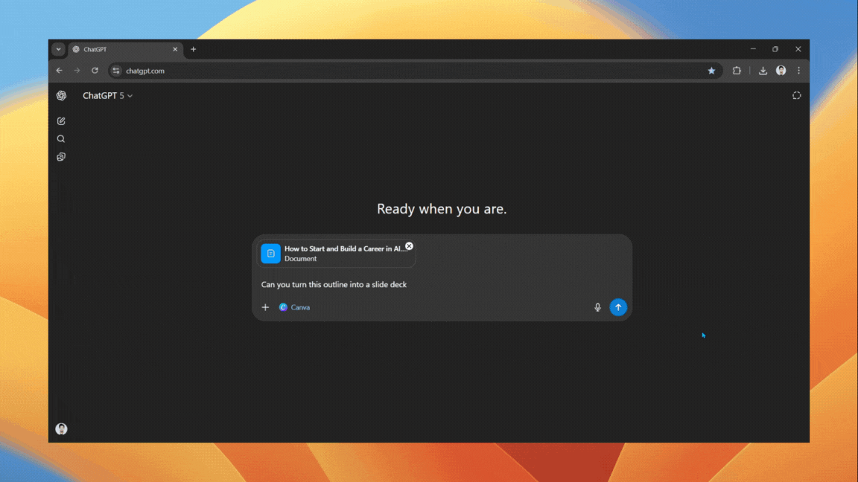Viewport: 858px width, 482px height.
Task: Remove the attached Career in AI document
Action: tap(409, 245)
